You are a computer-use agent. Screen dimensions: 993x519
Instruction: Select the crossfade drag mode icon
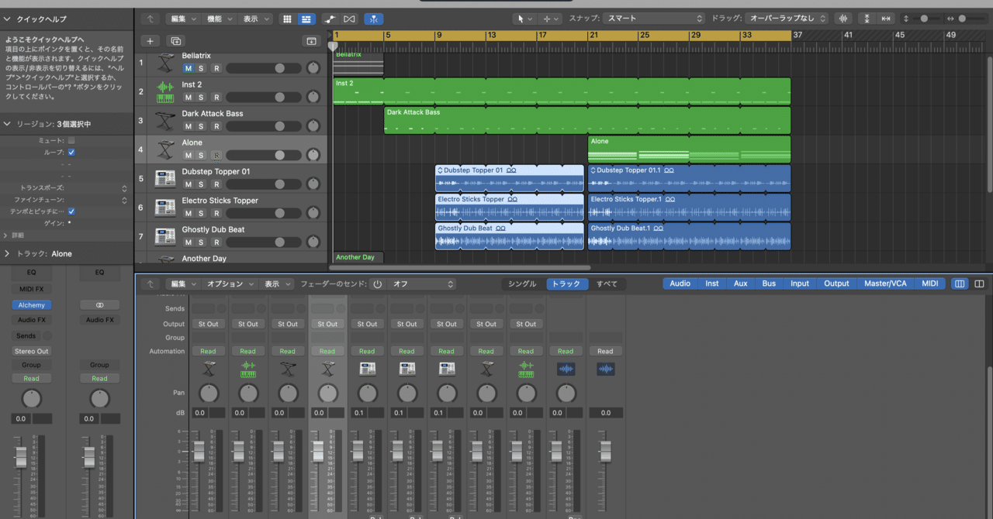(x=351, y=19)
